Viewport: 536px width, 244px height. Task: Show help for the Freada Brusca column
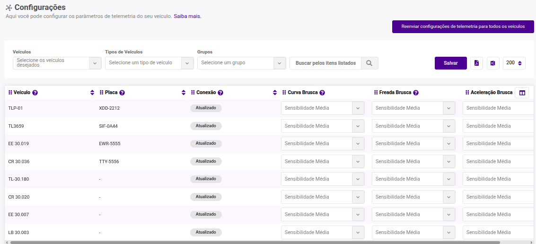pos(416,93)
